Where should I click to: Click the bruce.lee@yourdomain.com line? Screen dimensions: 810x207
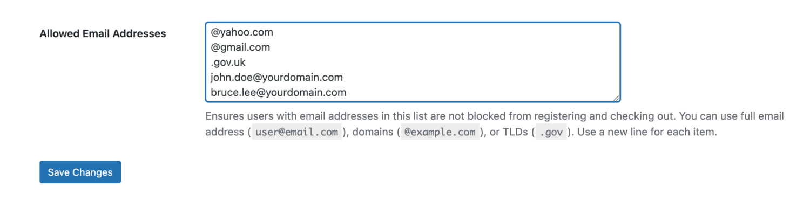[278, 93]
